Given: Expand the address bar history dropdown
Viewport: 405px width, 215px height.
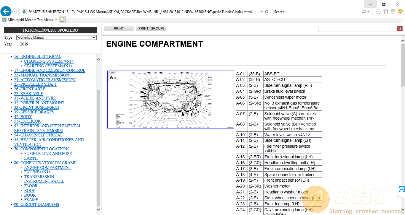Looking at the screenshot, I should 261,12.
